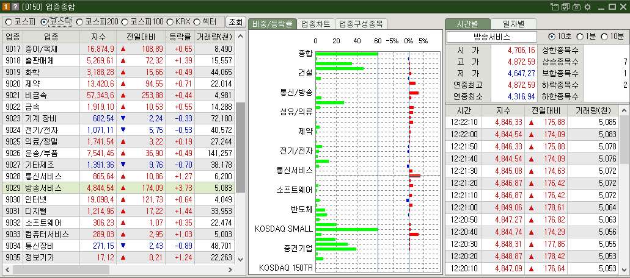This screenshot has height=278, width=630.
Task: Select the 정보기기 sector row
Action: pyautogui.click(x=119, y=257)
